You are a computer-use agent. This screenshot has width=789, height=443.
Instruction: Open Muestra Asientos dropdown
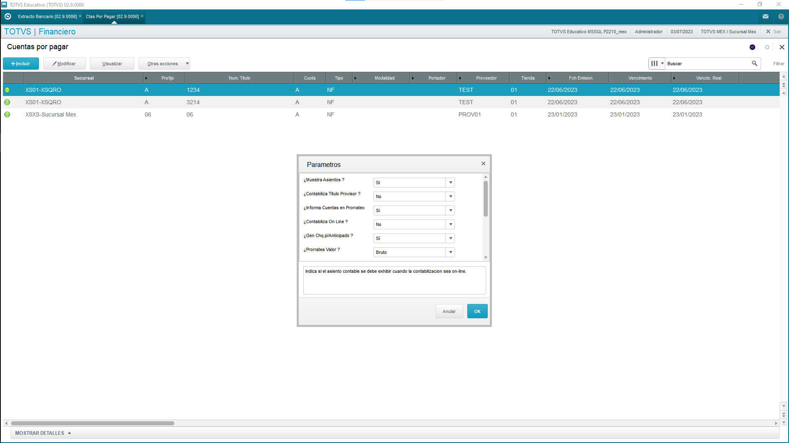coord(451,183)
